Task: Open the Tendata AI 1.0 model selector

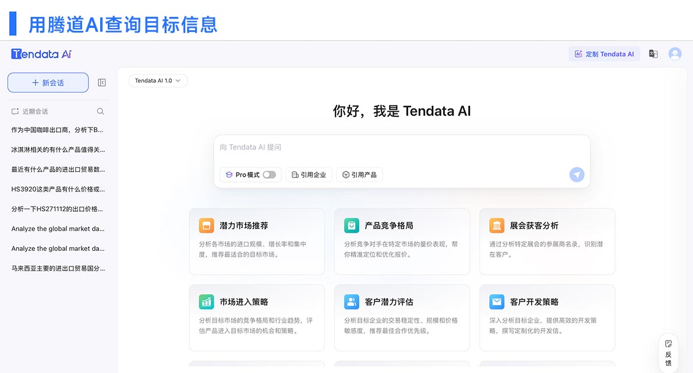Action: click(158, 80)
